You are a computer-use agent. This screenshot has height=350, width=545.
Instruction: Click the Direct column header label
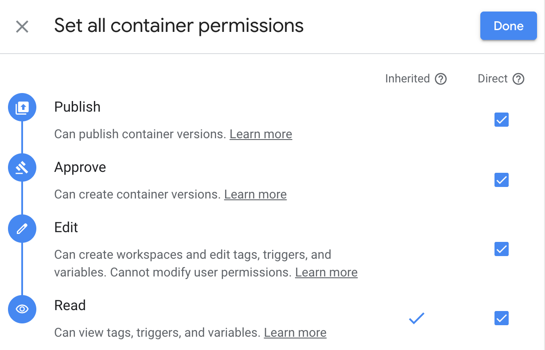click(x=492, y=79)
